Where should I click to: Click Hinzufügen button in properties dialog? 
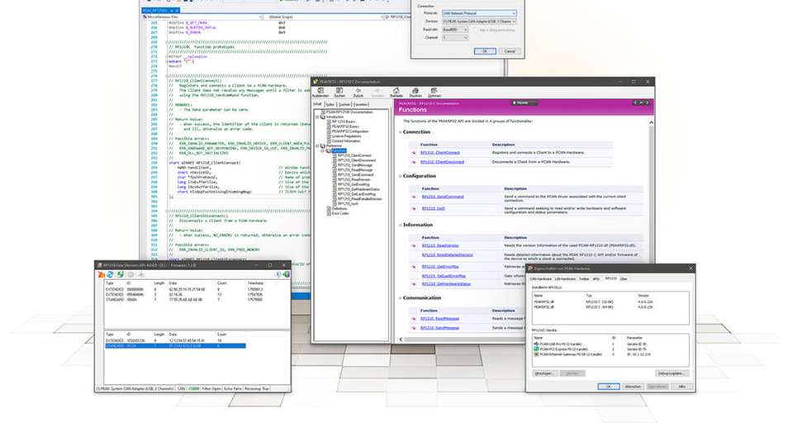pyautogui.click(x=544, y=373)
